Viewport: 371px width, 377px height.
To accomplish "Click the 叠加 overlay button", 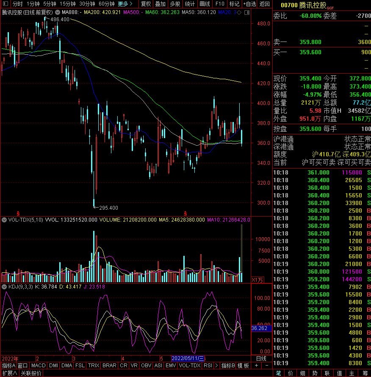I will click(x=161, y=4).
